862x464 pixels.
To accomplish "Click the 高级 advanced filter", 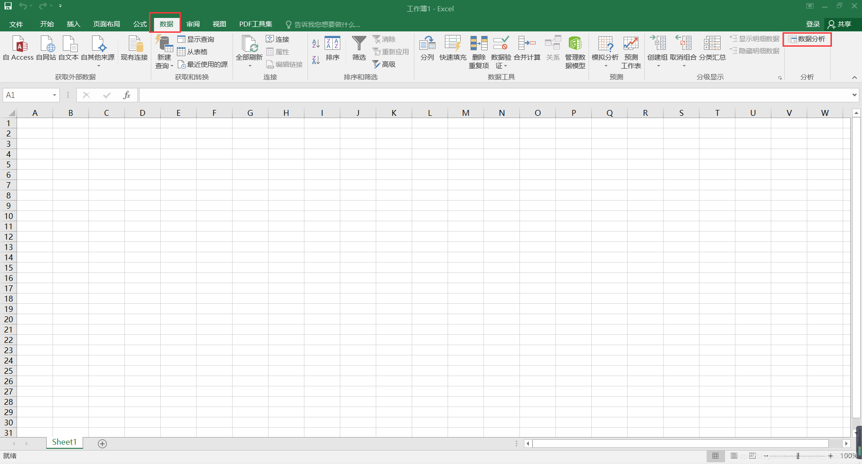I will [x=384, y=64].
